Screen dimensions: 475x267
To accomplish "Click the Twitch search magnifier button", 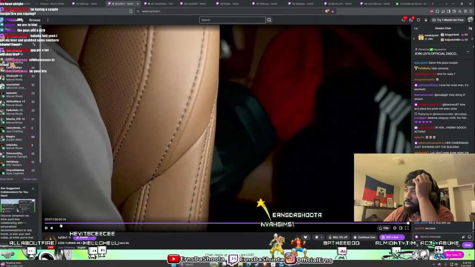I will [x=269, y=20].
